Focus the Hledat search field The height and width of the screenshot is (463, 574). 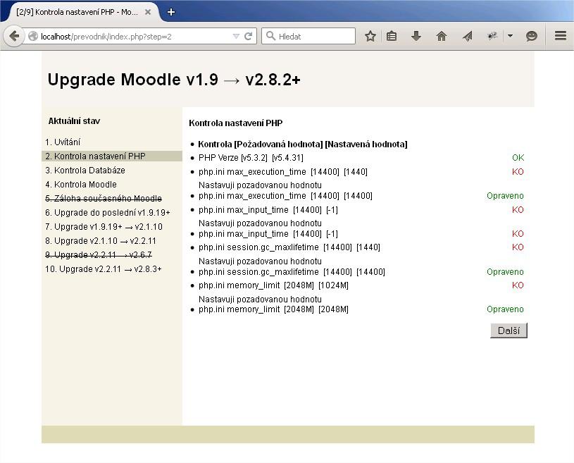(x=308, y=36)
